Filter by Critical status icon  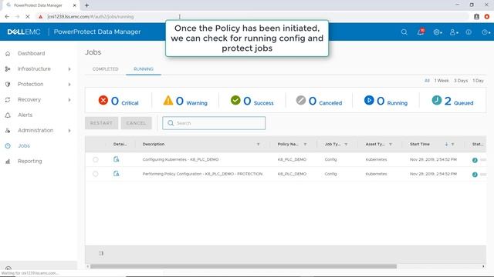[103, 100]
